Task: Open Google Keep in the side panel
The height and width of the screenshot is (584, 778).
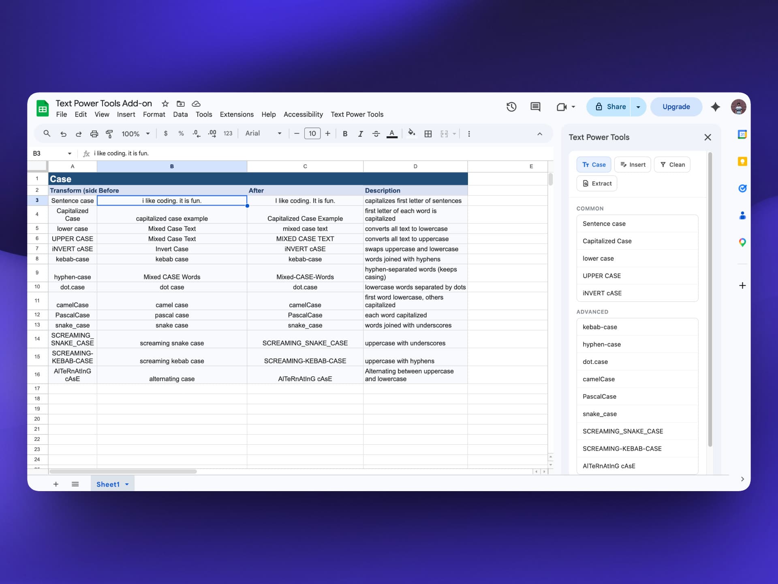Action: (742, 161)
